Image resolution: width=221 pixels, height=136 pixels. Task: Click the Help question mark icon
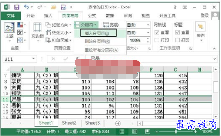pos(175,7)
